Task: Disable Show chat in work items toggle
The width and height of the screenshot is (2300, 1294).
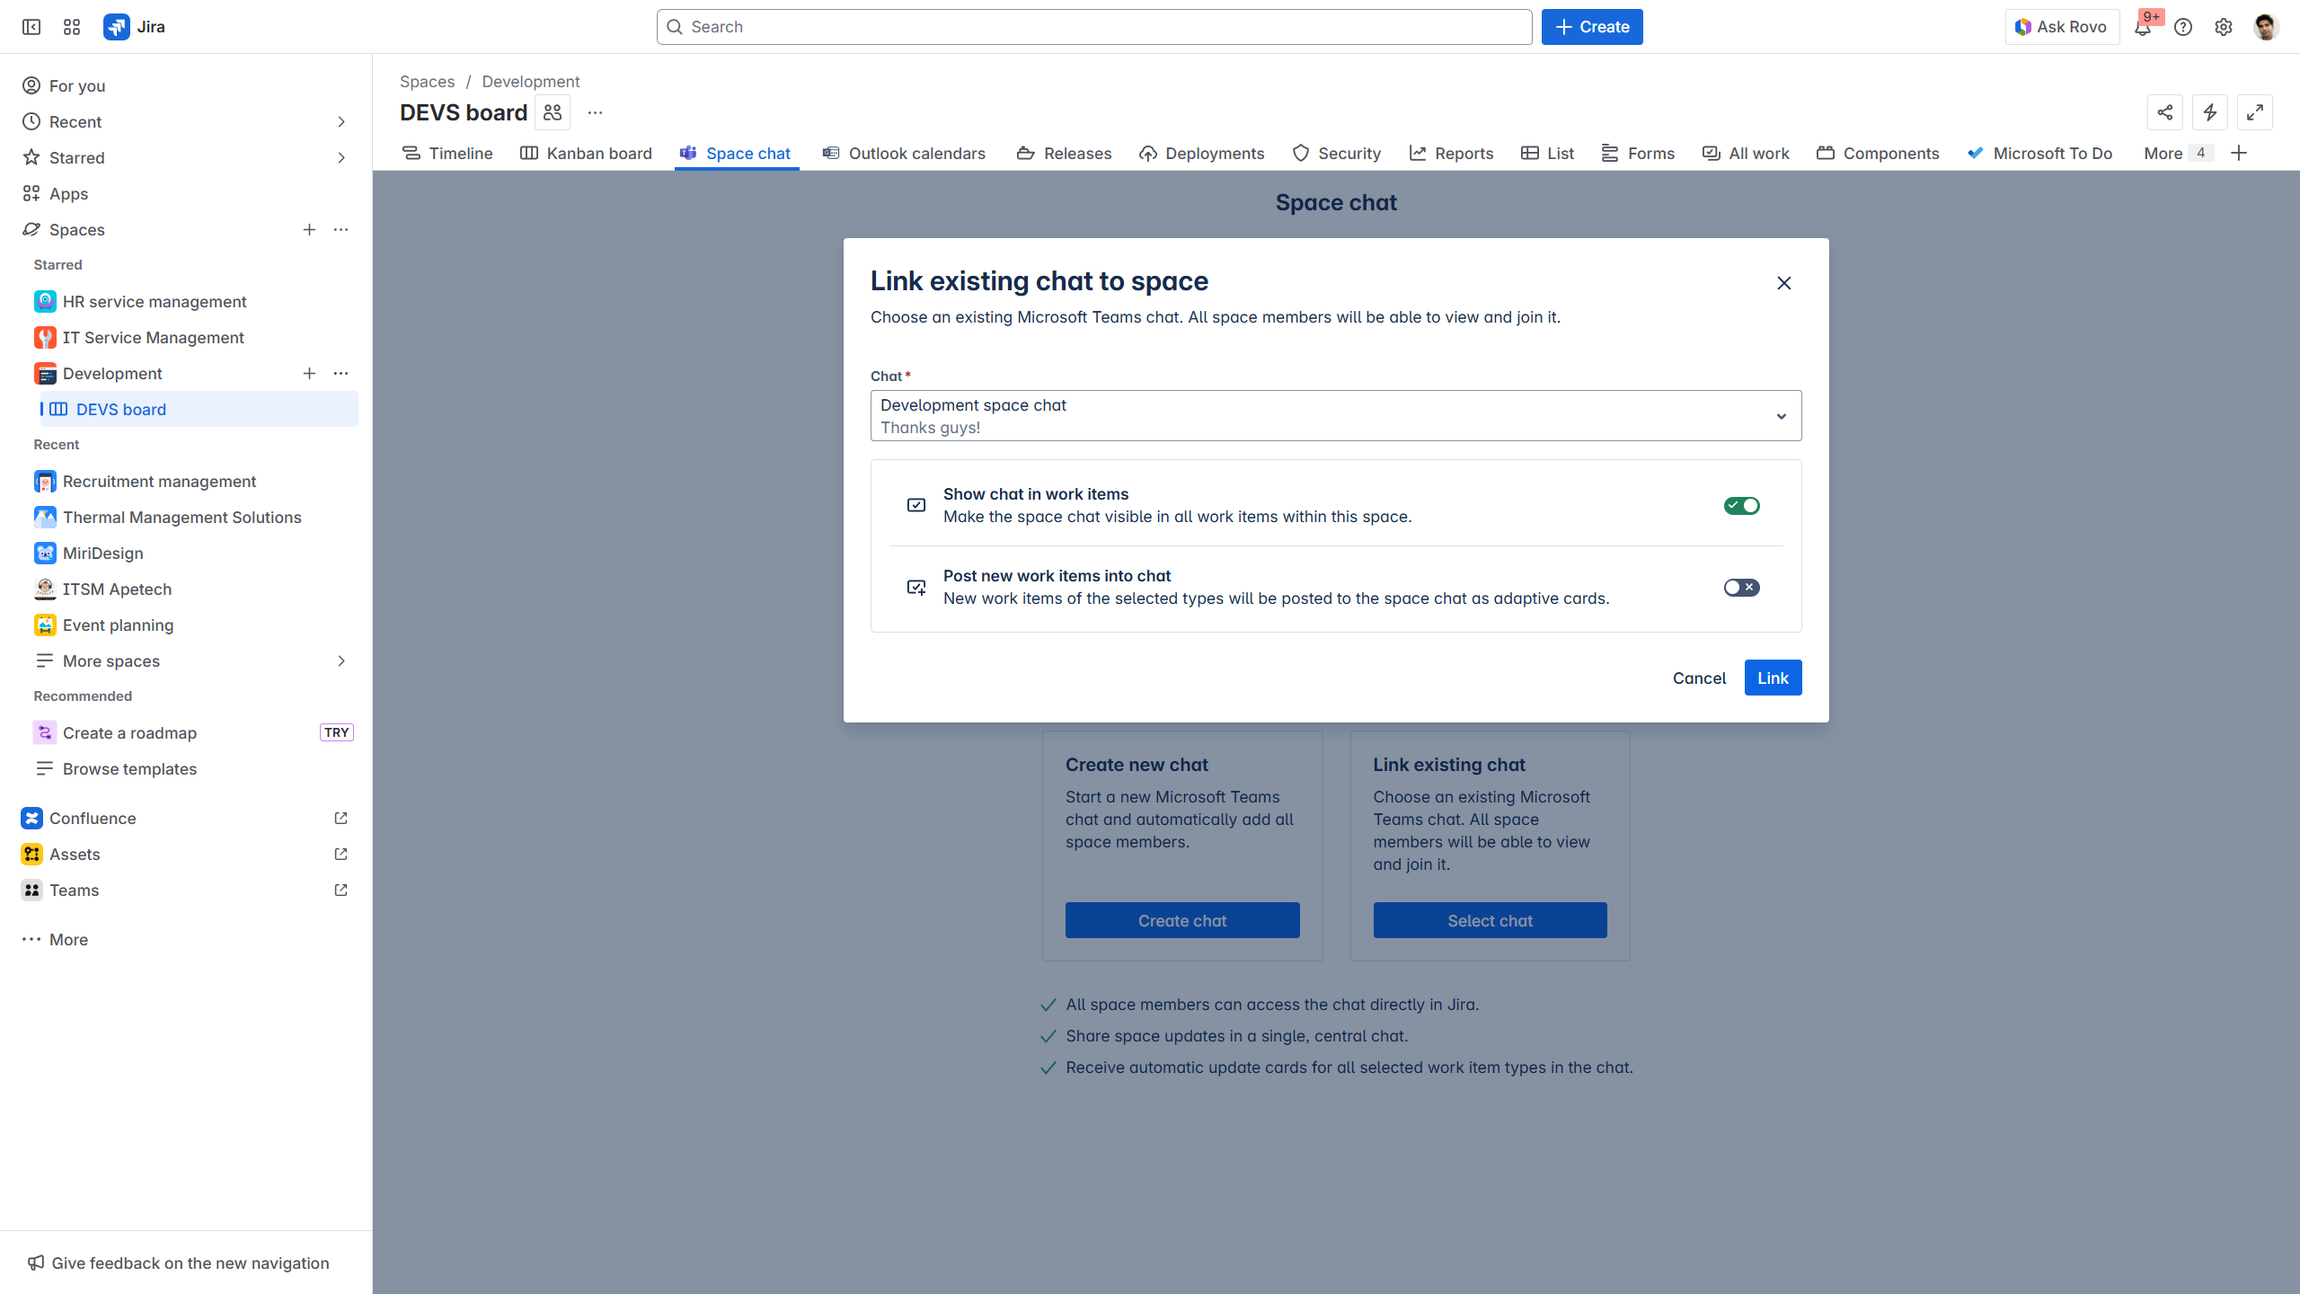Action: (x=1741, y=506)
